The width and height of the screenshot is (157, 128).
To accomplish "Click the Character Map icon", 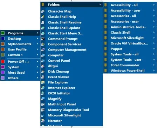I will coord(43,11).
